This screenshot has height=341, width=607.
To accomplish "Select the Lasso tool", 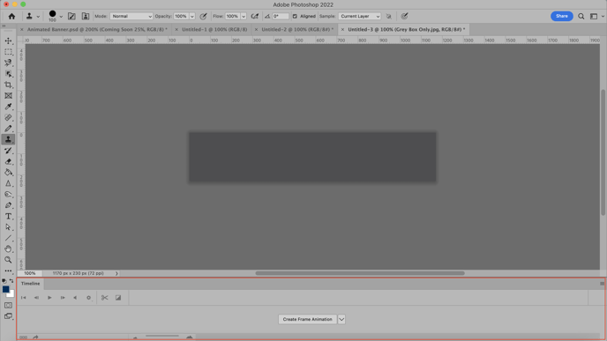I will tap(8, 63).
